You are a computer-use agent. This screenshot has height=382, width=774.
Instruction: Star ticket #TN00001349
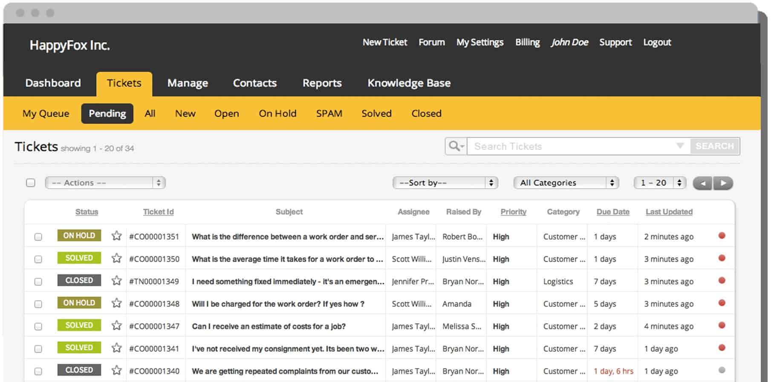tap(116, 281)
